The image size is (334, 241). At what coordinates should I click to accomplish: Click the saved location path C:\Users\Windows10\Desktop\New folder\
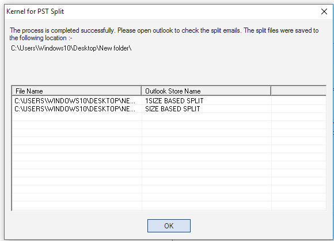[x=71, y=48]
